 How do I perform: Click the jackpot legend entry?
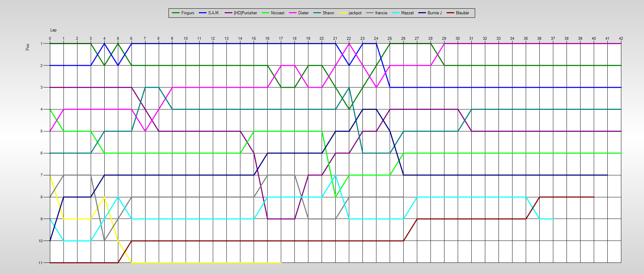click(355, 13)
